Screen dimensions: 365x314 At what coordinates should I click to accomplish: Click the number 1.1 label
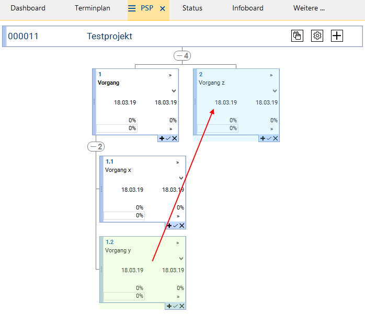pos(109,161)
